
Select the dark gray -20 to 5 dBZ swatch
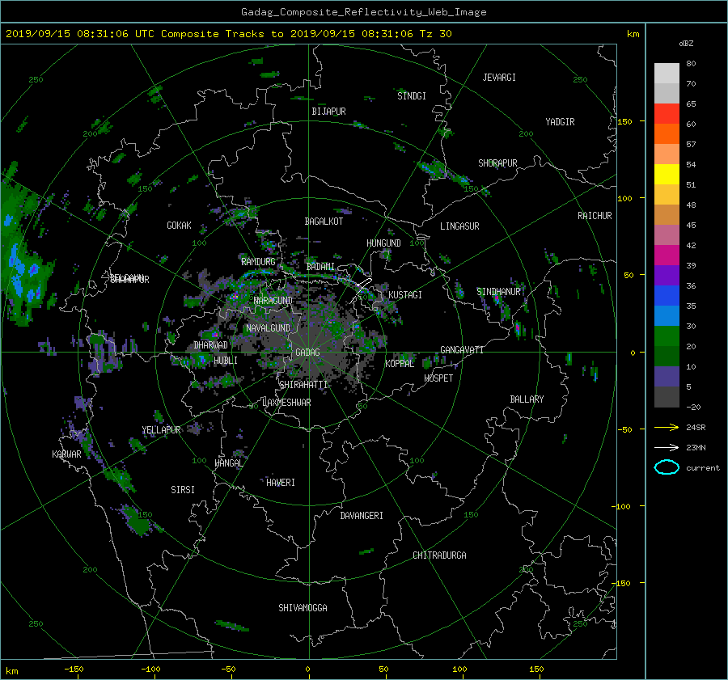point(667,397)
